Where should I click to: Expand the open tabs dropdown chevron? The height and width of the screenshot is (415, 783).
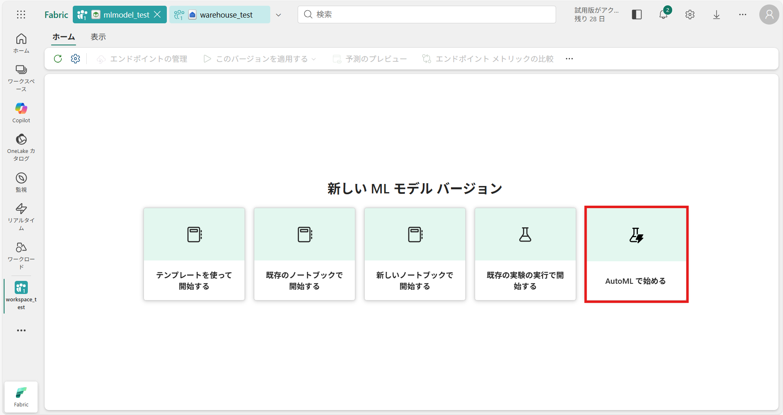tap(278, 15)
